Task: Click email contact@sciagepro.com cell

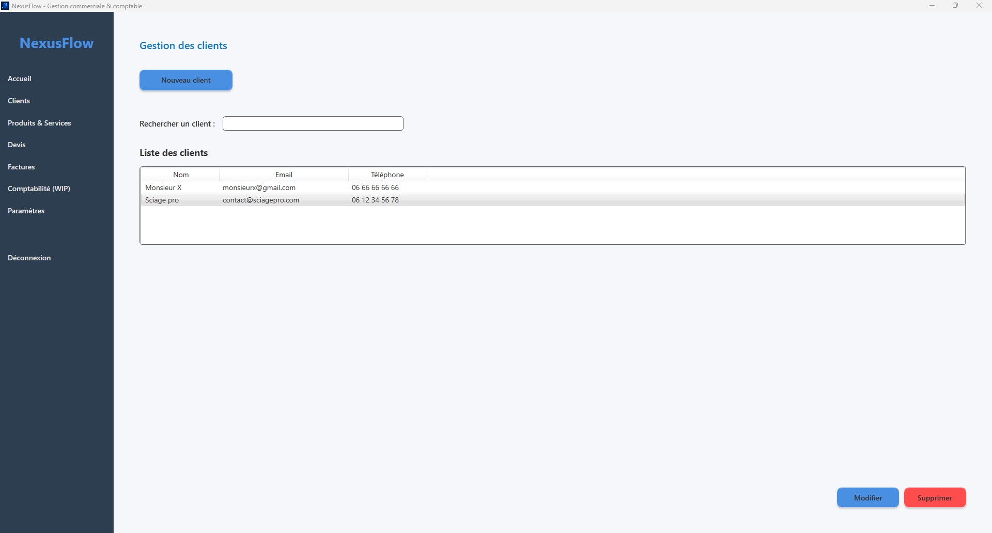Action: point(261,200)
